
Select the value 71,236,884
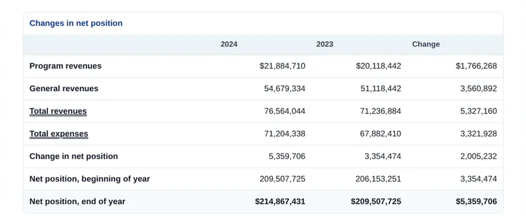pos(381,111)
